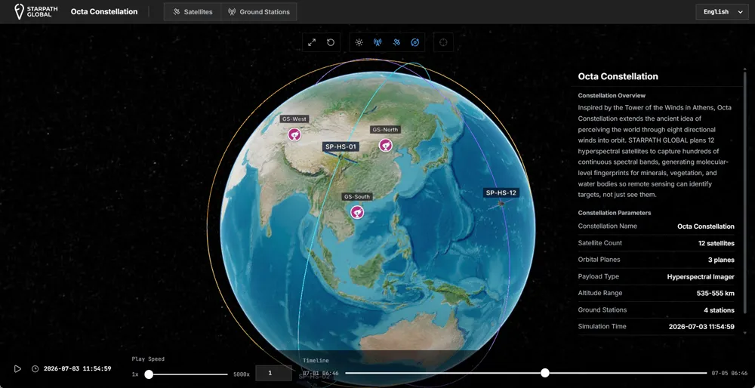755x388 pixels.
Task: Select the GS-West ground station marker
Action: pyautogui.click(x=294, y=134)
